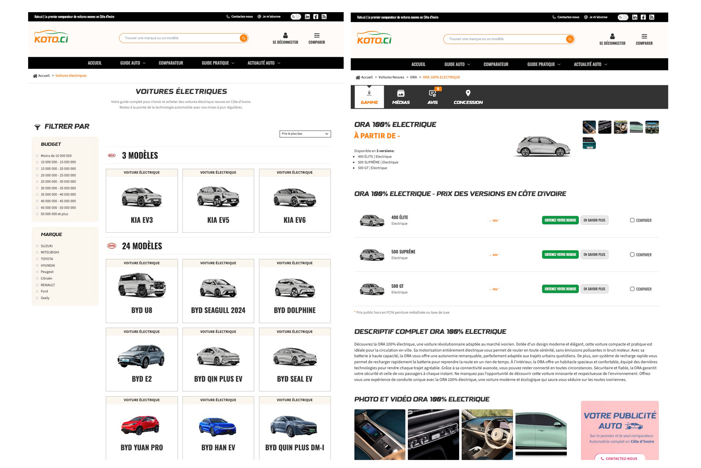This screenshot has width=701, height=468.
Task: Expand Actualité Auto menu on left page
Action: click(x=264, y=63)
